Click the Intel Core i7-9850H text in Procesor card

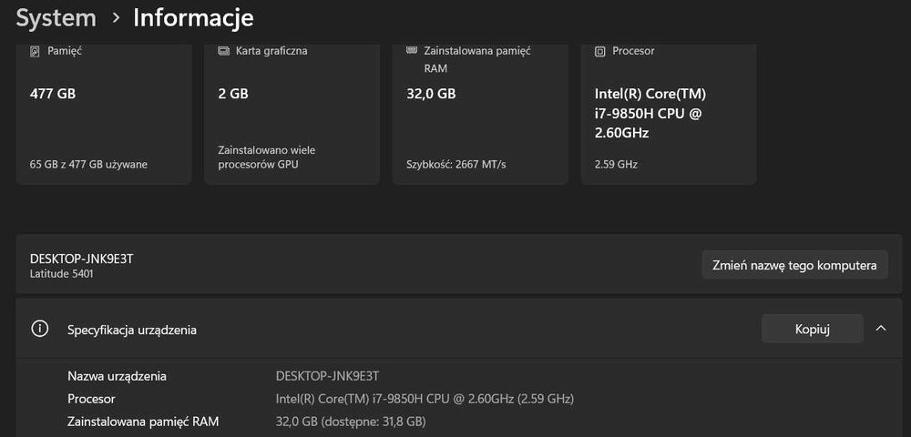click(x=650, y=113)
